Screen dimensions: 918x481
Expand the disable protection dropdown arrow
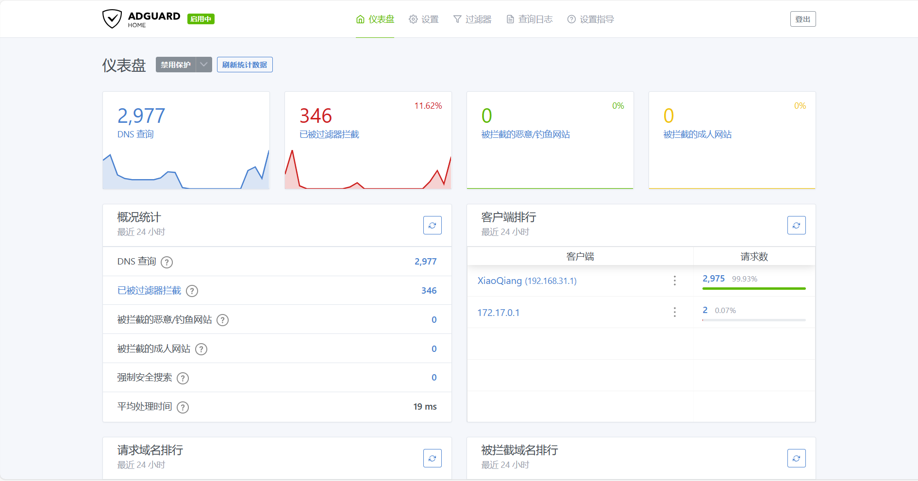pos(204,65)
